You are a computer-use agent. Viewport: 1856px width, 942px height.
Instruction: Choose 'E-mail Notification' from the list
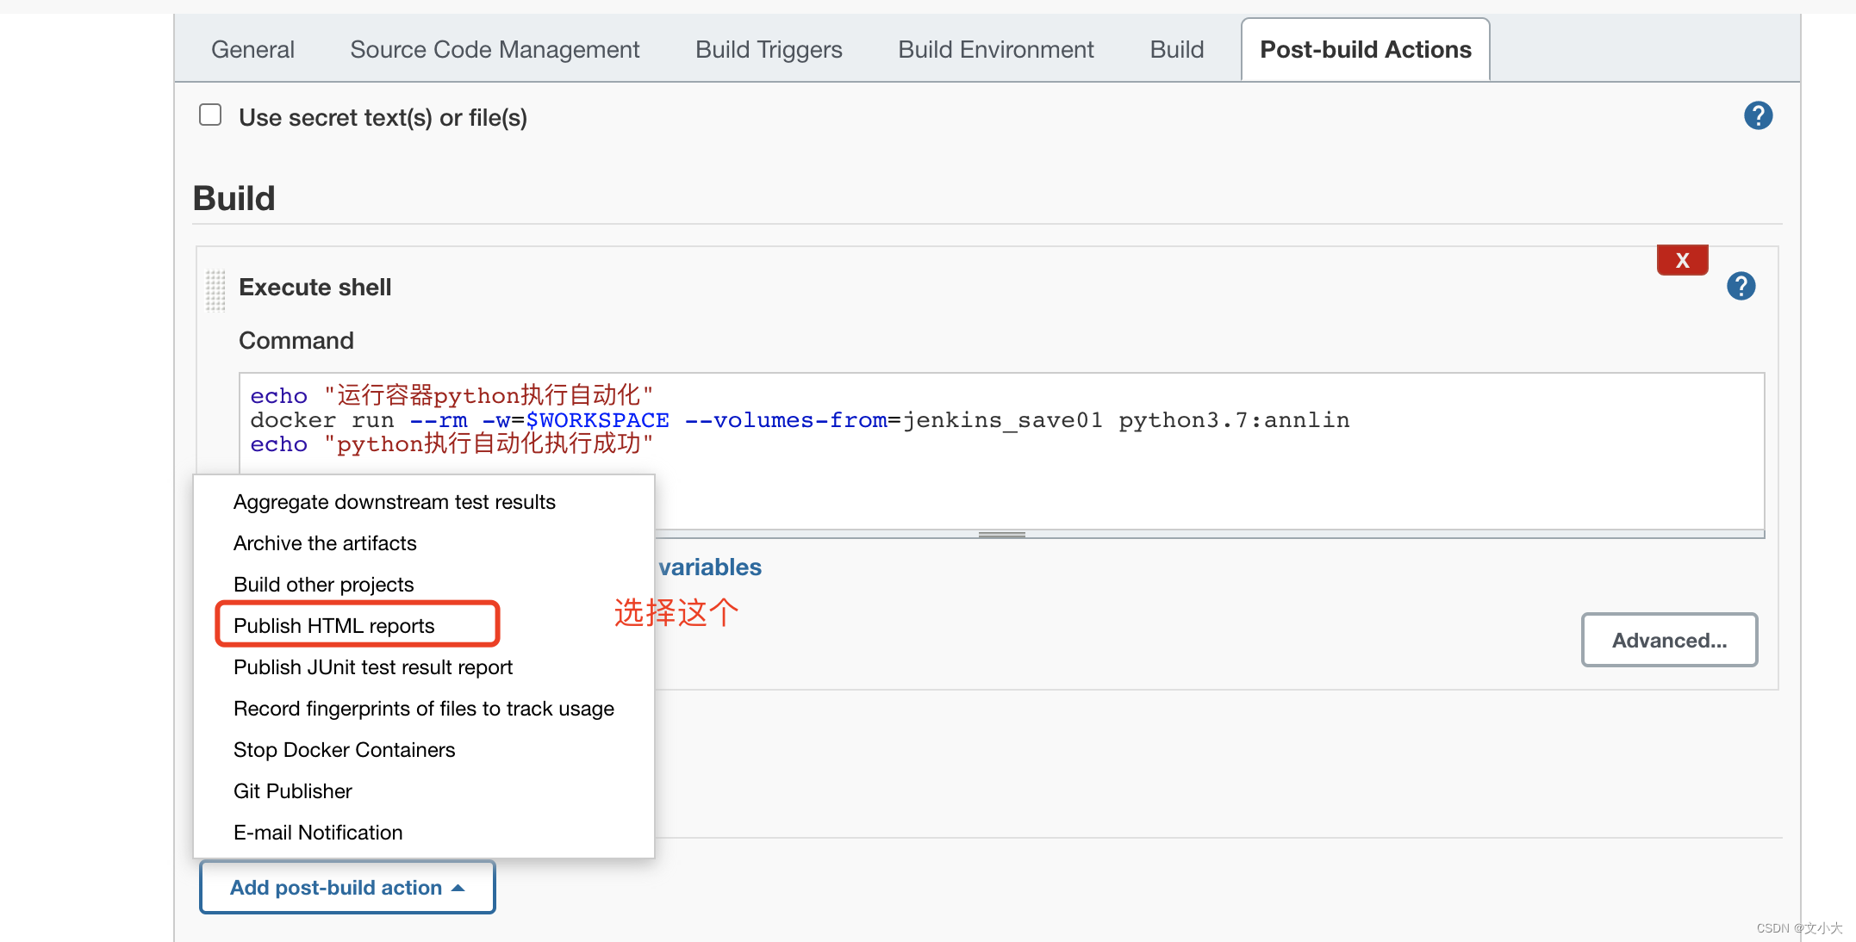pyautogui.click(x=317, y=832)
